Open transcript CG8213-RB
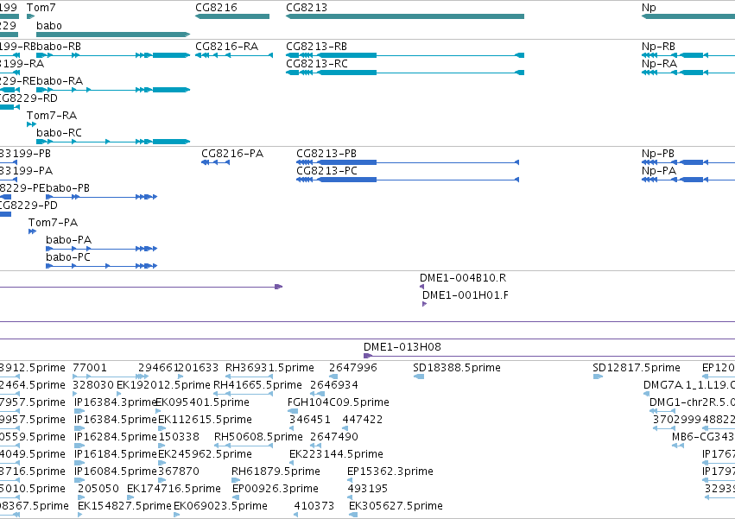735x519 pixels. (x=405, y=55)
